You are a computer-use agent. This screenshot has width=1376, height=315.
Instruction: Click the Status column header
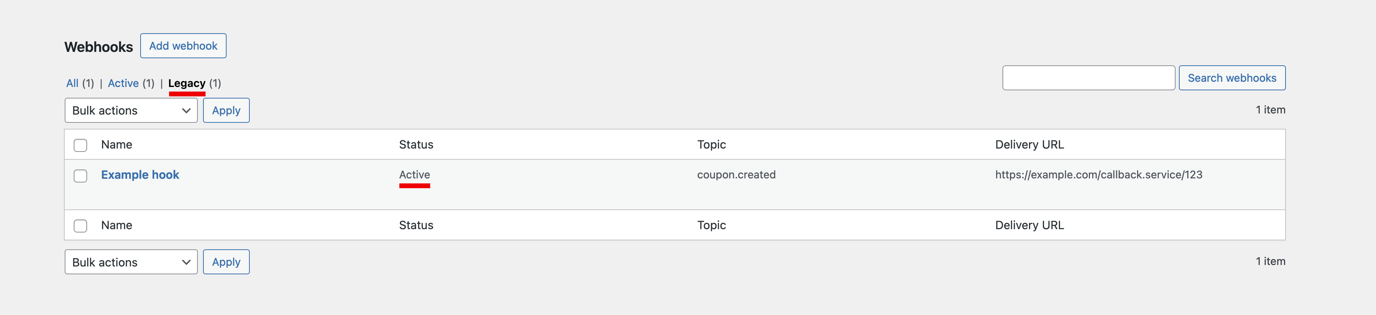click(416, 144)
